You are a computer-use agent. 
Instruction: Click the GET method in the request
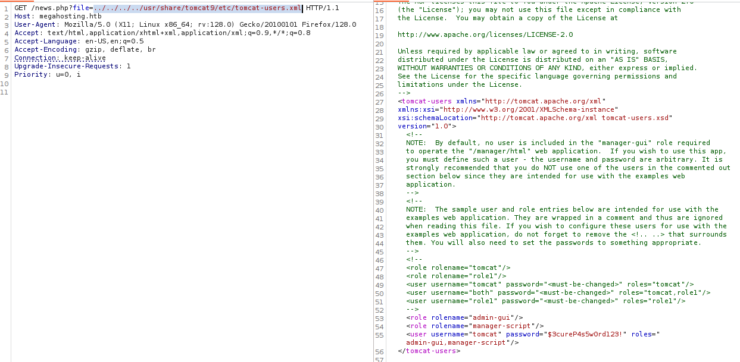coord(20,8)
